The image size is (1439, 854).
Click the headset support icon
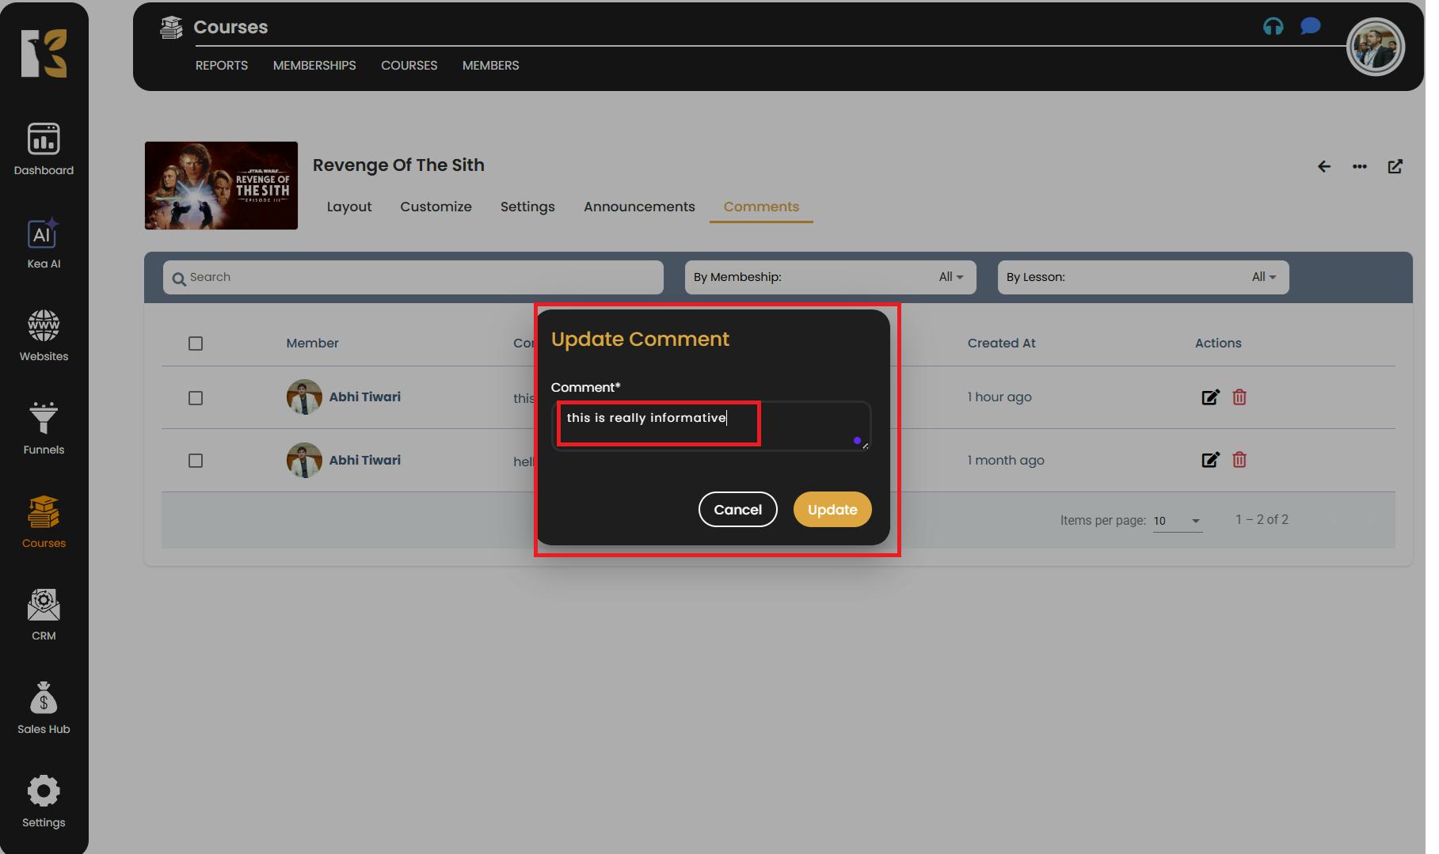pyautogui.click(x=1273, y=27)
